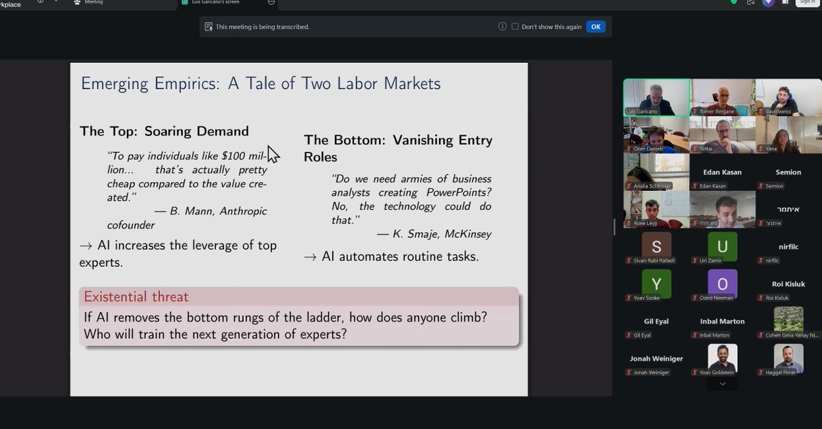This screenshot has width=822, height=429.
Task: Click Yoav Goldstein's muted microphone icon
Action: 695,372
